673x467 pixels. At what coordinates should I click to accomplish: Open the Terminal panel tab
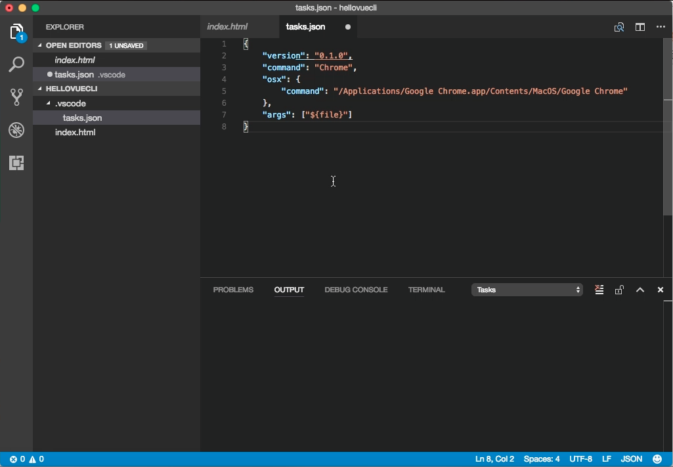pyautogui.click(x=426, y=290)
